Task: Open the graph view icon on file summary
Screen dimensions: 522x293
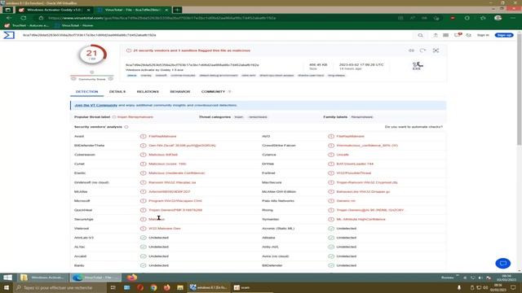Action: [x=436, y=50]
